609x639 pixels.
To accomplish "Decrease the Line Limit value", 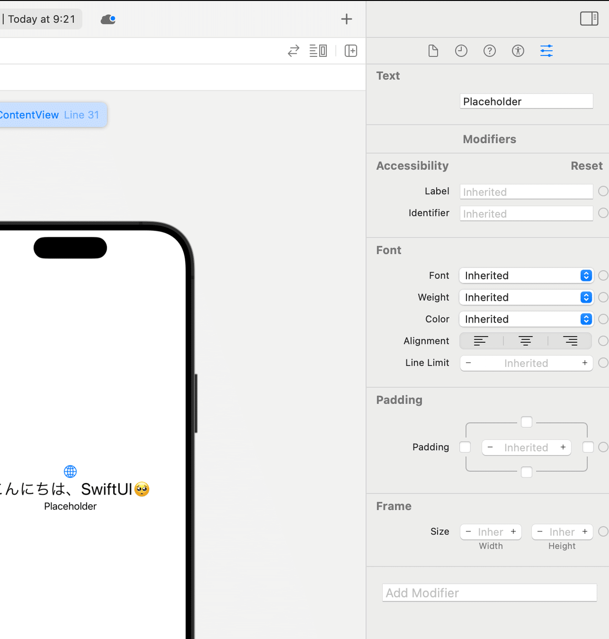I will 468,363.
